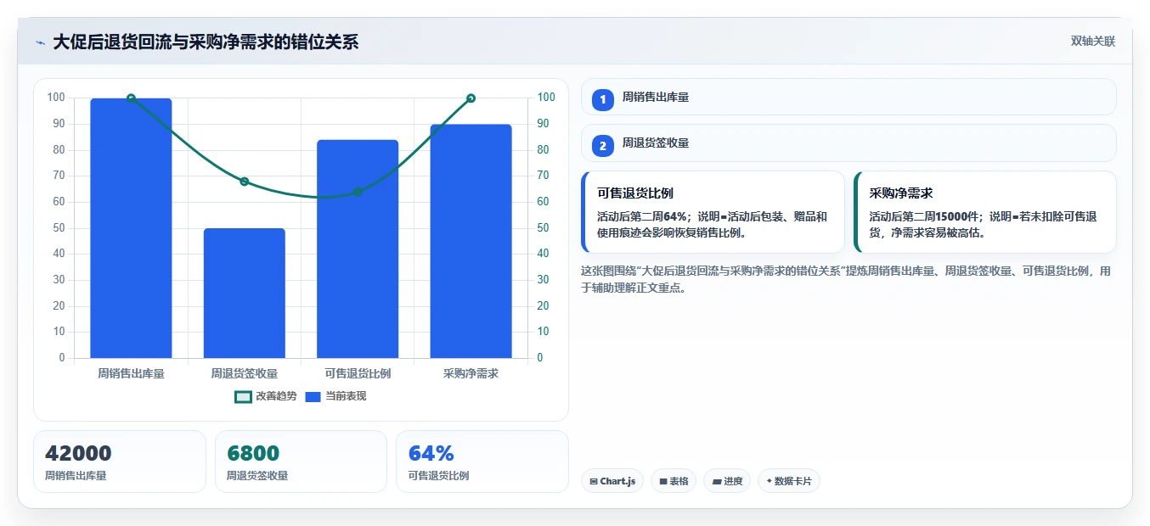Click the green 改善趋势 legend swatch
The height and width of the screenshot is (526, 1150).
243,396
